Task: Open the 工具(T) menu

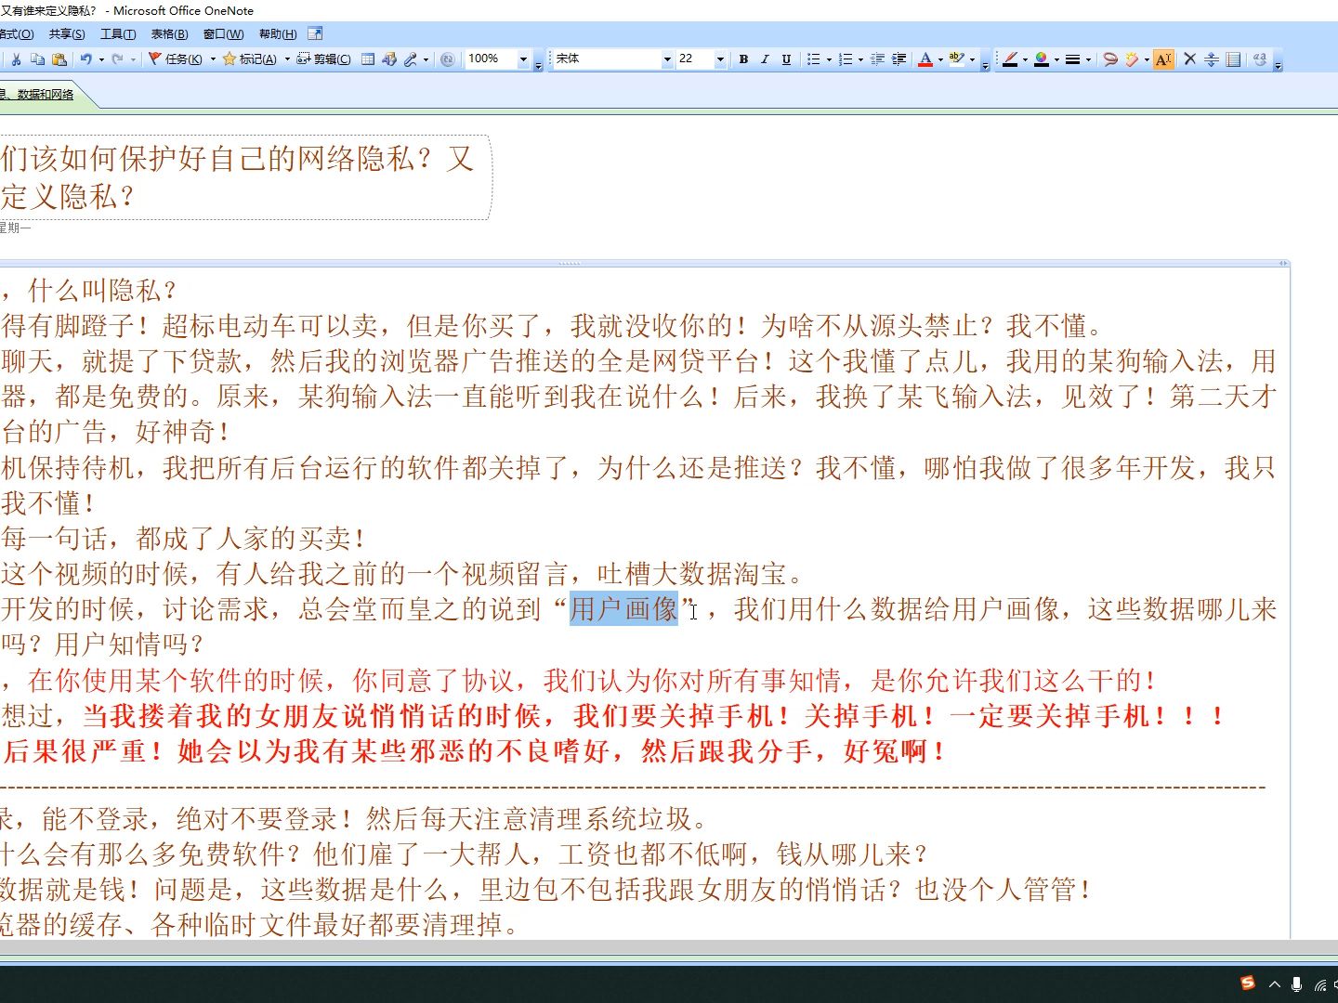Action: tap(118, 34)
